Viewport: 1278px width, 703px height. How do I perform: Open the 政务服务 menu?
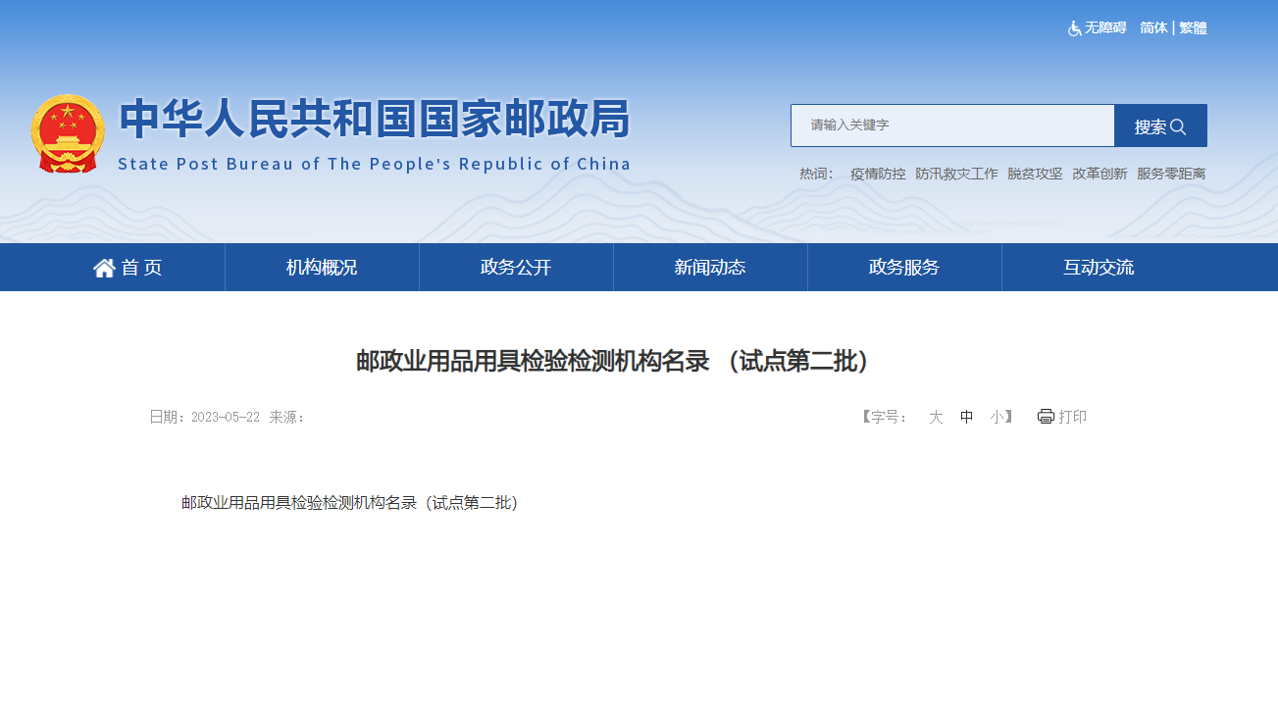[904, 268]
